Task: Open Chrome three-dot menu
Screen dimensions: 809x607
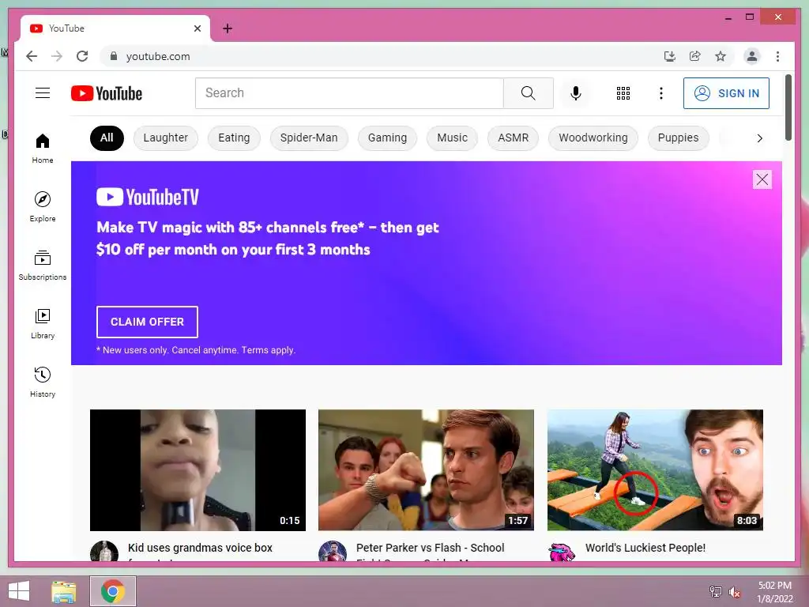Action: tap(777, 56)
